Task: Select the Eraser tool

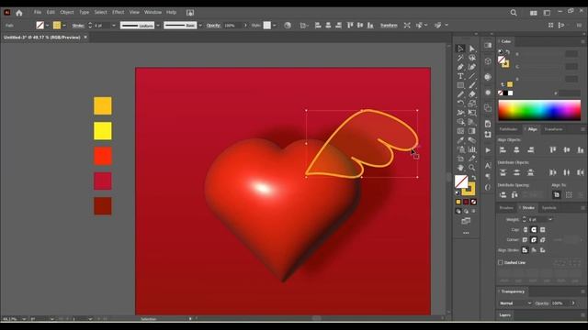Action: point(472,94)
